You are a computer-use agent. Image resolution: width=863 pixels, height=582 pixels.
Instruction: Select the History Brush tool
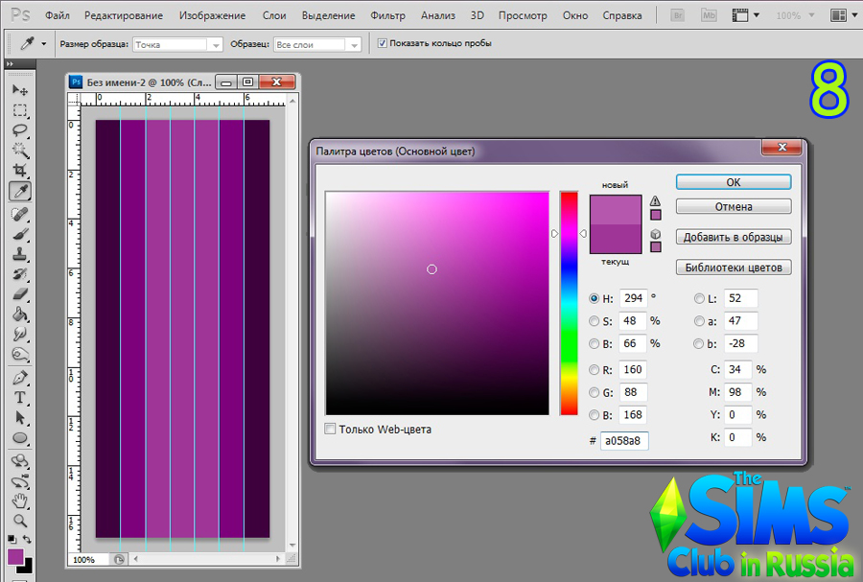pos(20,274)
